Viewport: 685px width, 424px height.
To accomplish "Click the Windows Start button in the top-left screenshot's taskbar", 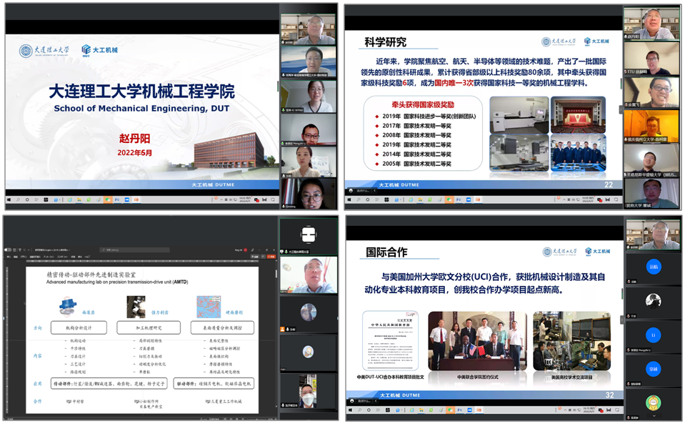I will pyautogui.click(x=9, y=198).
